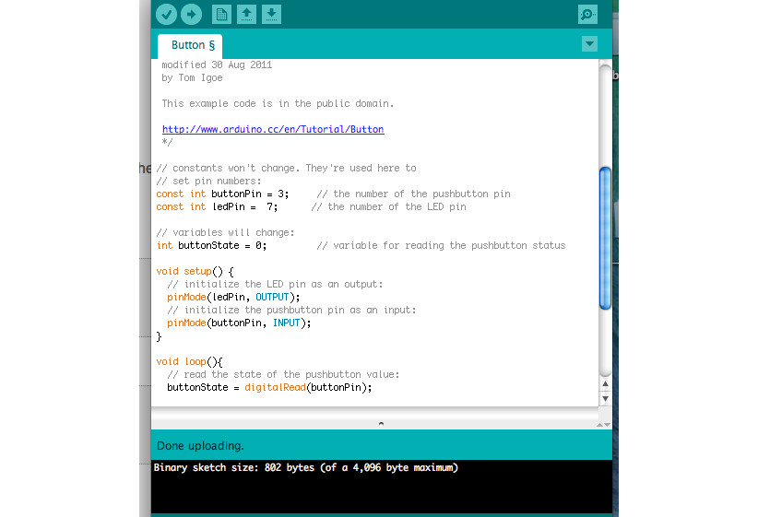Click '// variable for reading the pushbutton status'
The image size is (758, 517).
click(x=441, y=246)
